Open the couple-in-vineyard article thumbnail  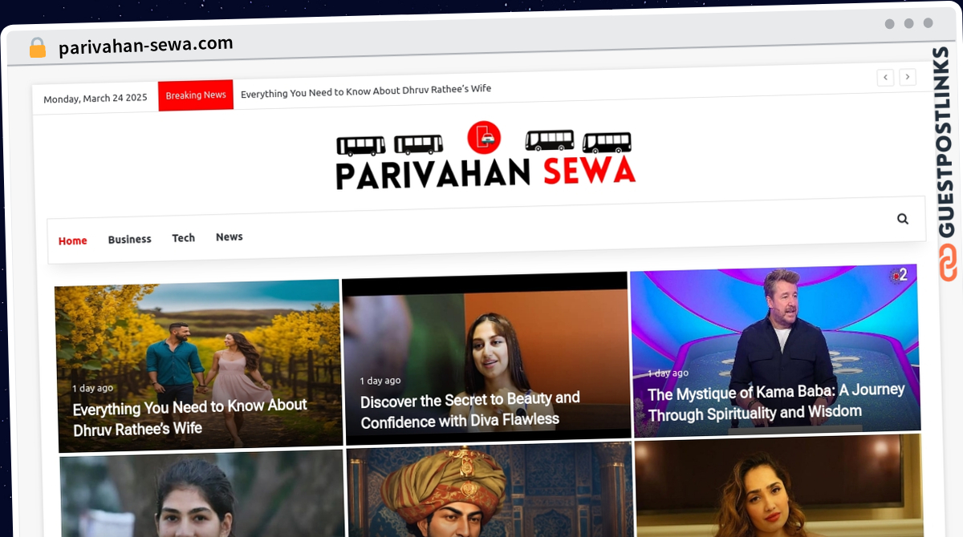(x=198, y=365)
